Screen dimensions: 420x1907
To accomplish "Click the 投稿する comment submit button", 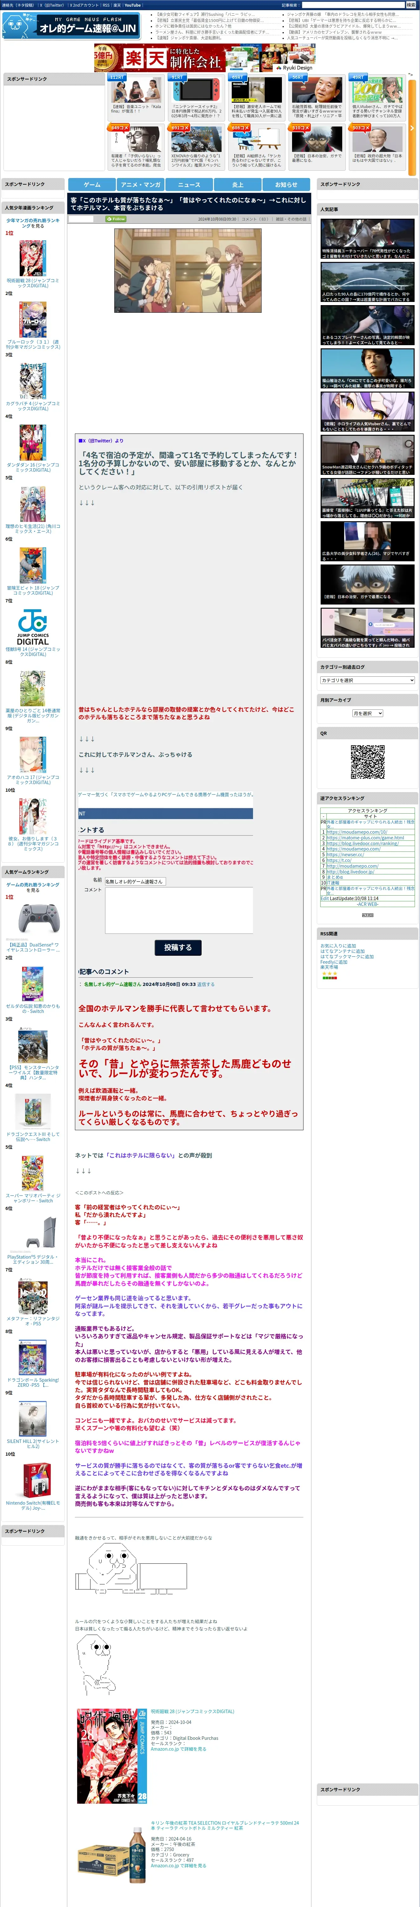I will 177,947.
